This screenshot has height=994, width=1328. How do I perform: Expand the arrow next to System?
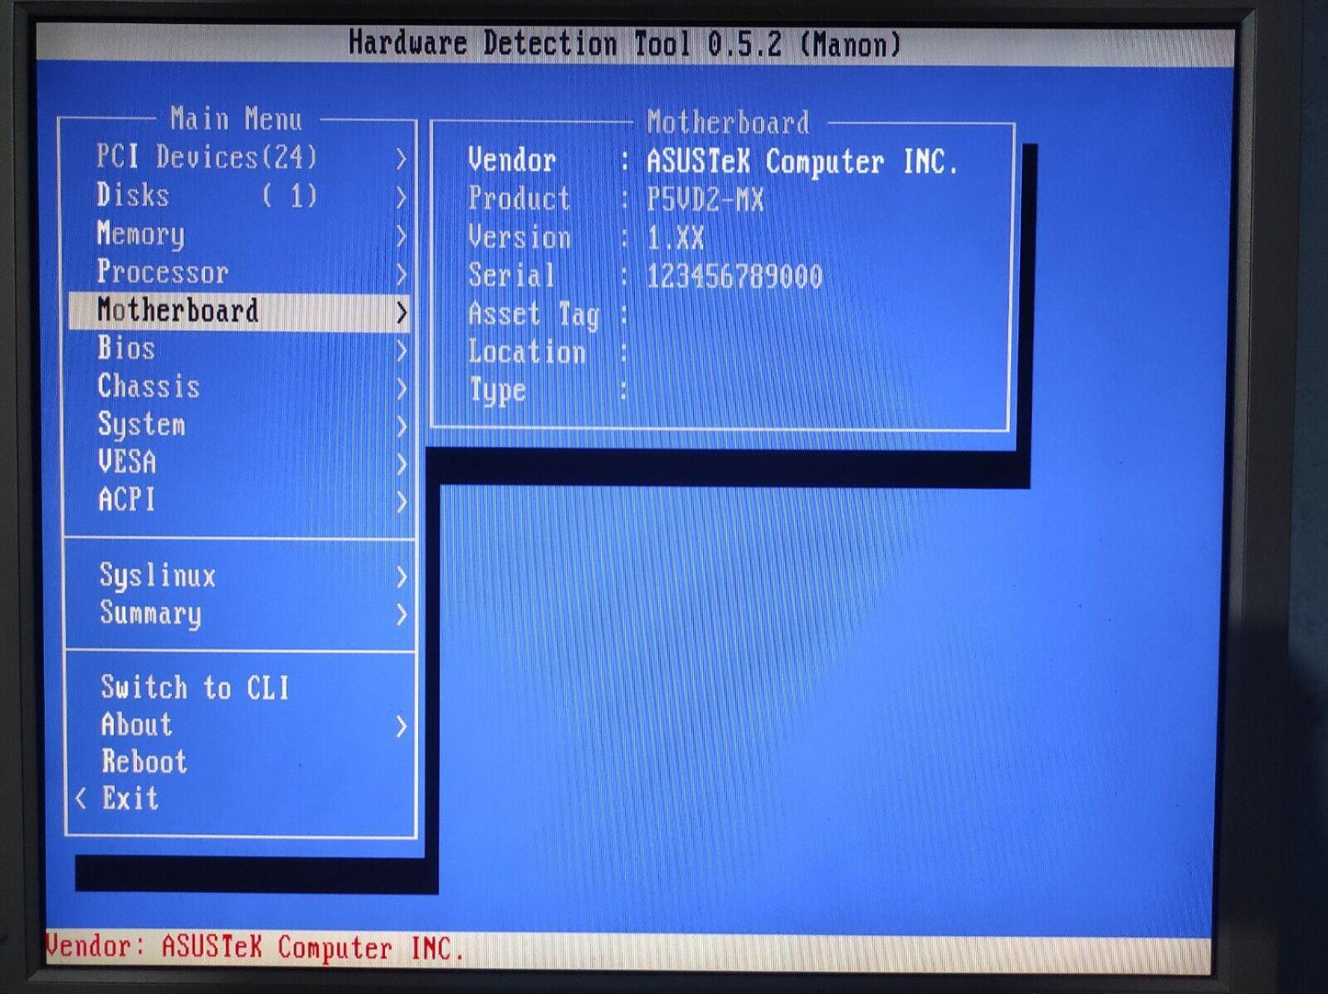pyautogui.click(x=402, y=426)
